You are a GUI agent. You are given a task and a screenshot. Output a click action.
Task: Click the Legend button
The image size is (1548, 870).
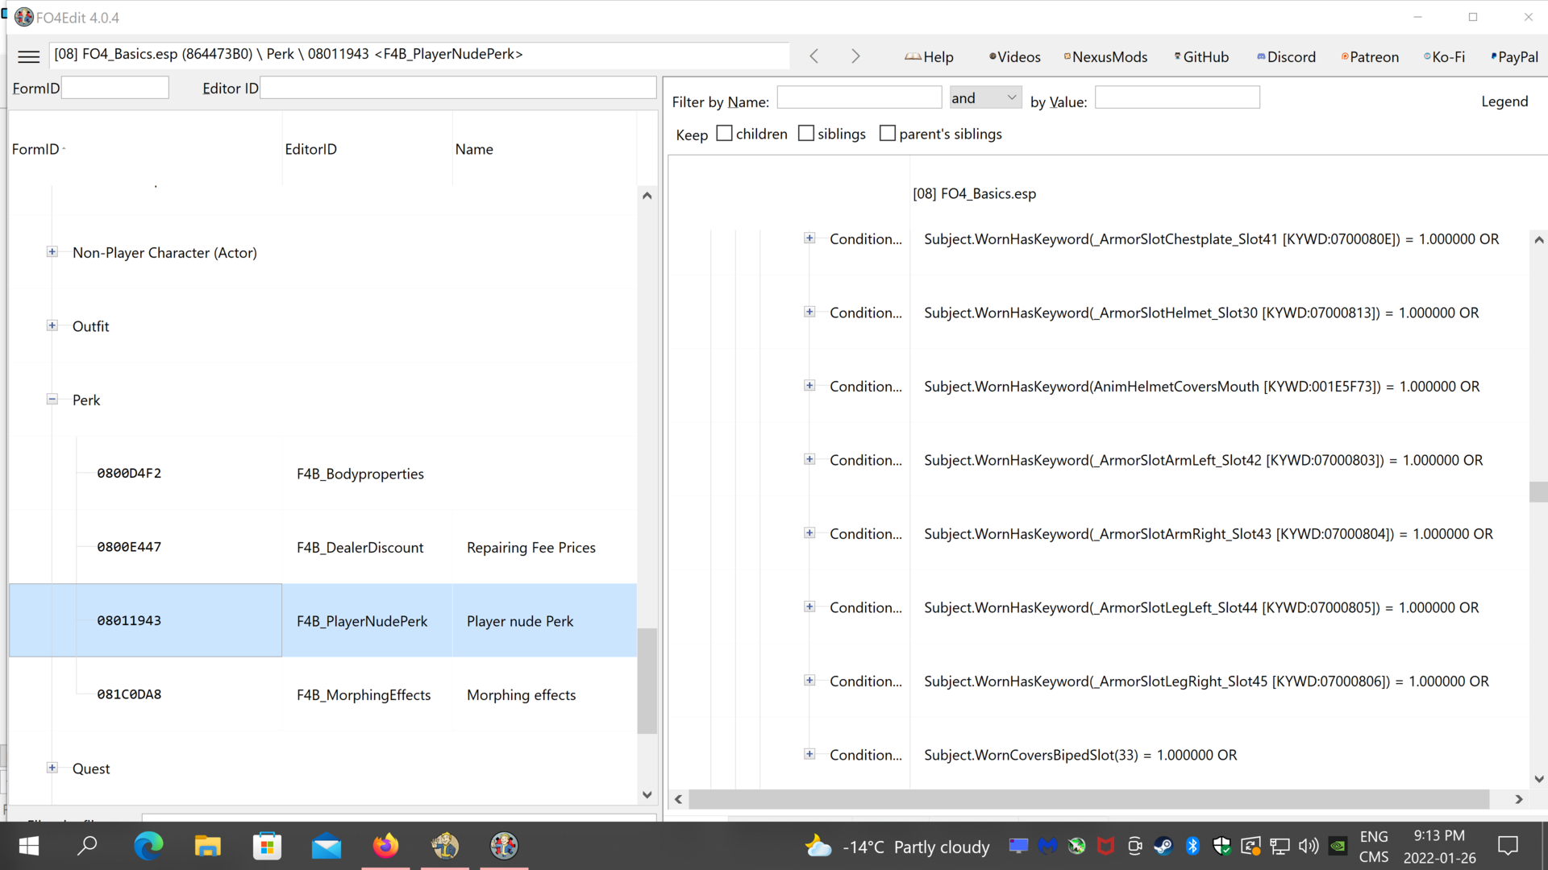point(1504,101)
